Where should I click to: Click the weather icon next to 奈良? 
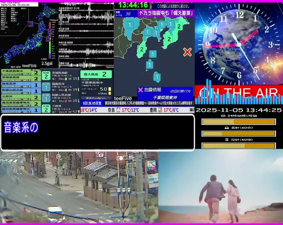[118, 110]
